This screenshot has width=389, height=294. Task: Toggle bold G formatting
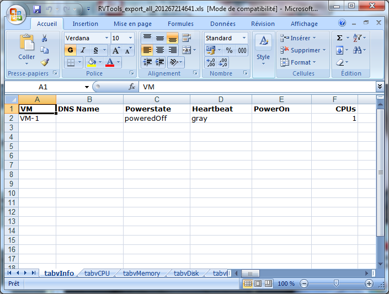71,50
